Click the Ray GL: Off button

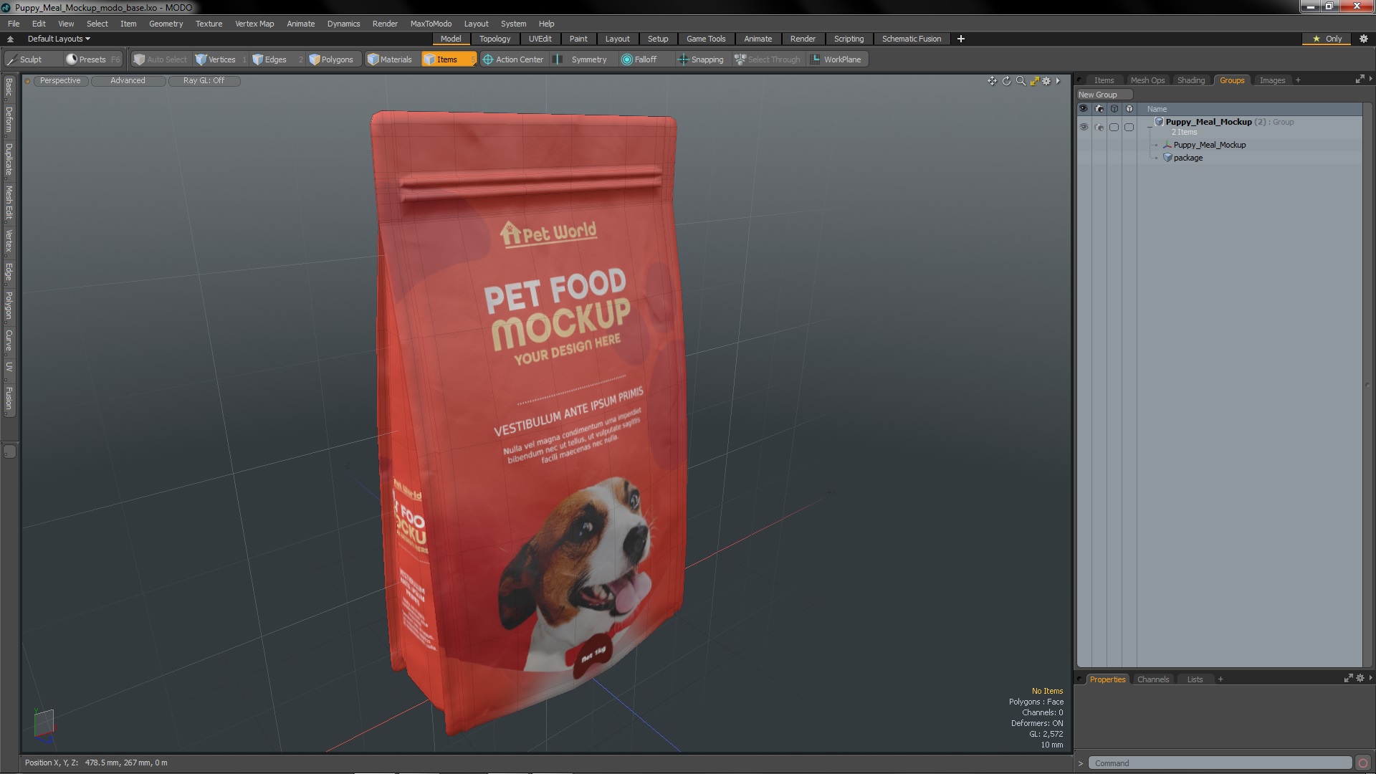[x=204, y=80]
